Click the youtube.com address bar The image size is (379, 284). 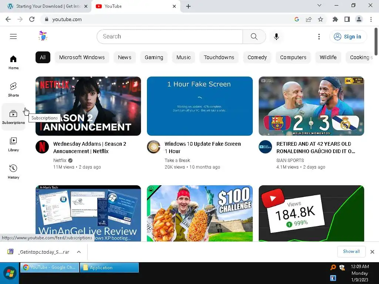point(167,19)
